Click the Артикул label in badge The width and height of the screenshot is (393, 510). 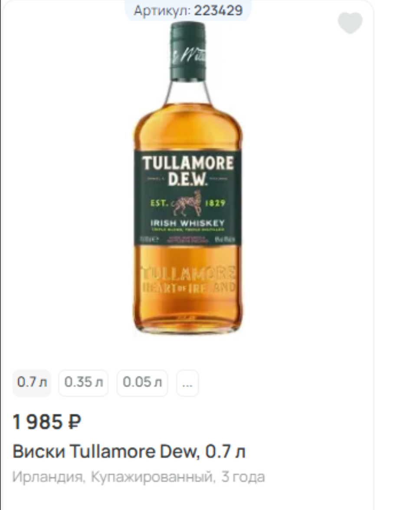click(x=162, y=11)
